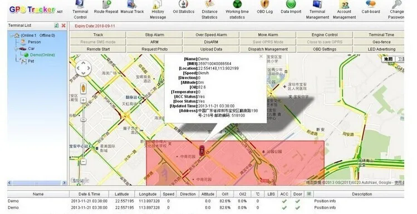Click the map pan direction control
417x214 pixels.
(x=84, y=68)
